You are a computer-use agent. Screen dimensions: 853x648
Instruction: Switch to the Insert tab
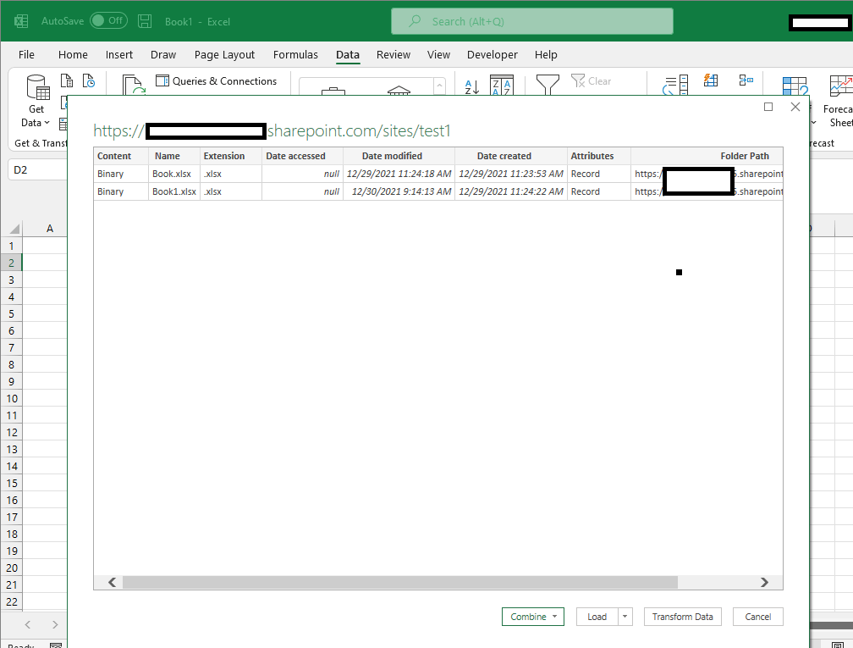[x=119, y=54]
